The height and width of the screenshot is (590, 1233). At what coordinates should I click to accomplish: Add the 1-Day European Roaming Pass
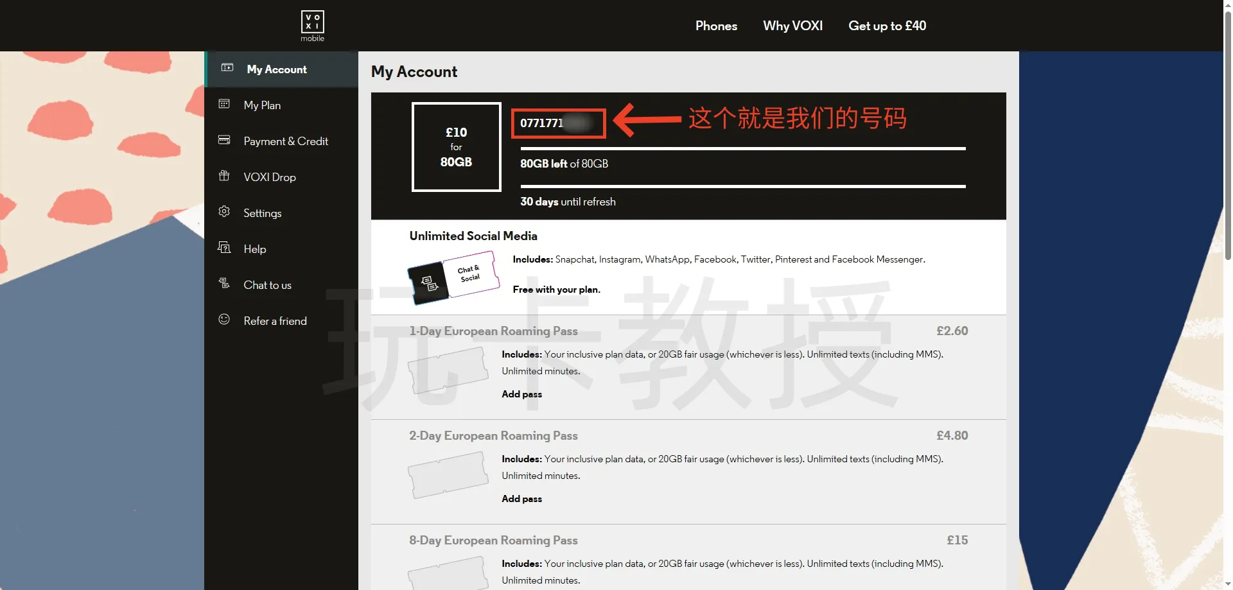(521, 394)
